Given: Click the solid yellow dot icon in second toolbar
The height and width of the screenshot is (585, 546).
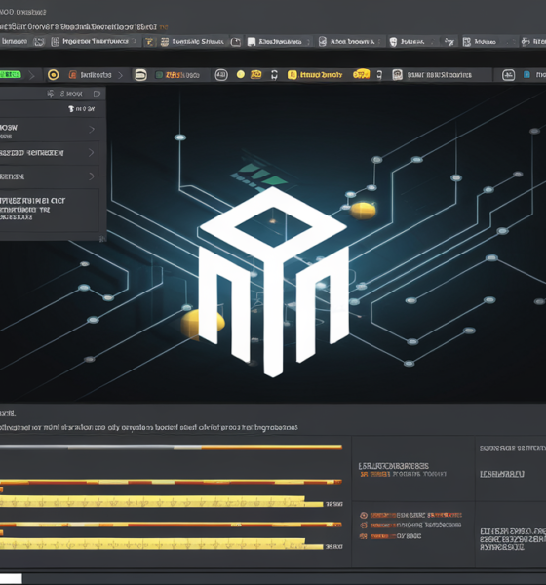Looking at the screenshot, I should pos(241,75).
